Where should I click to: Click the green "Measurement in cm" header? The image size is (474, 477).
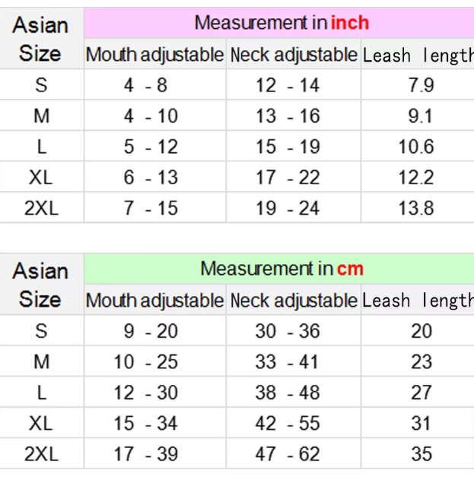click(282, 269)
